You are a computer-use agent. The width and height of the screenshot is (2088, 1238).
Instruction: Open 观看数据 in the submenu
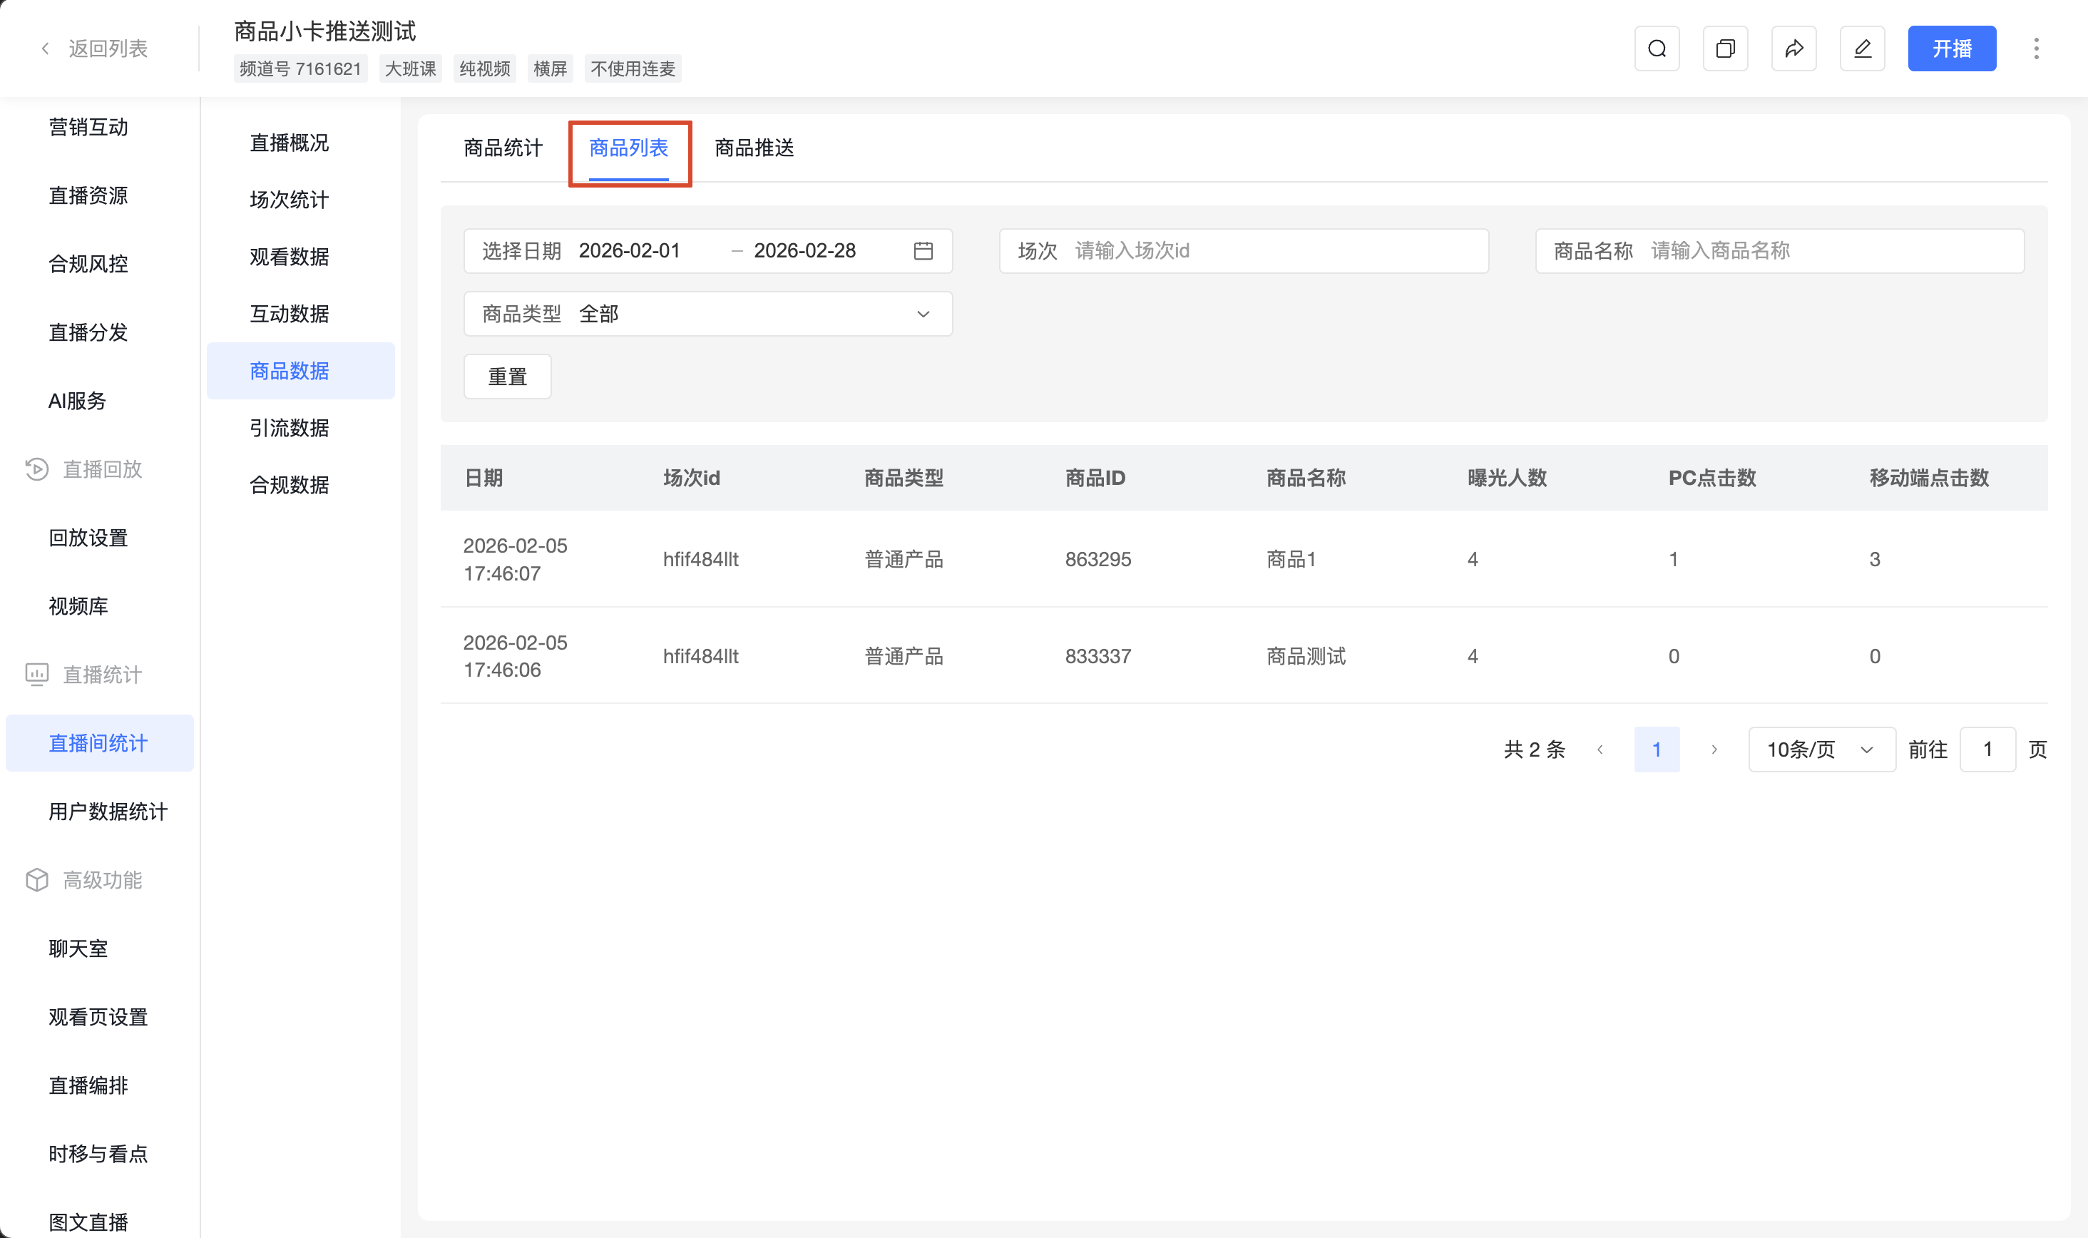[x=300, y=256]
